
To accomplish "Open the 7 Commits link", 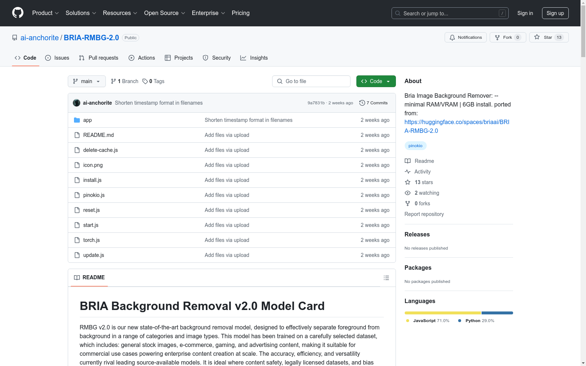I will coord(373,103).
